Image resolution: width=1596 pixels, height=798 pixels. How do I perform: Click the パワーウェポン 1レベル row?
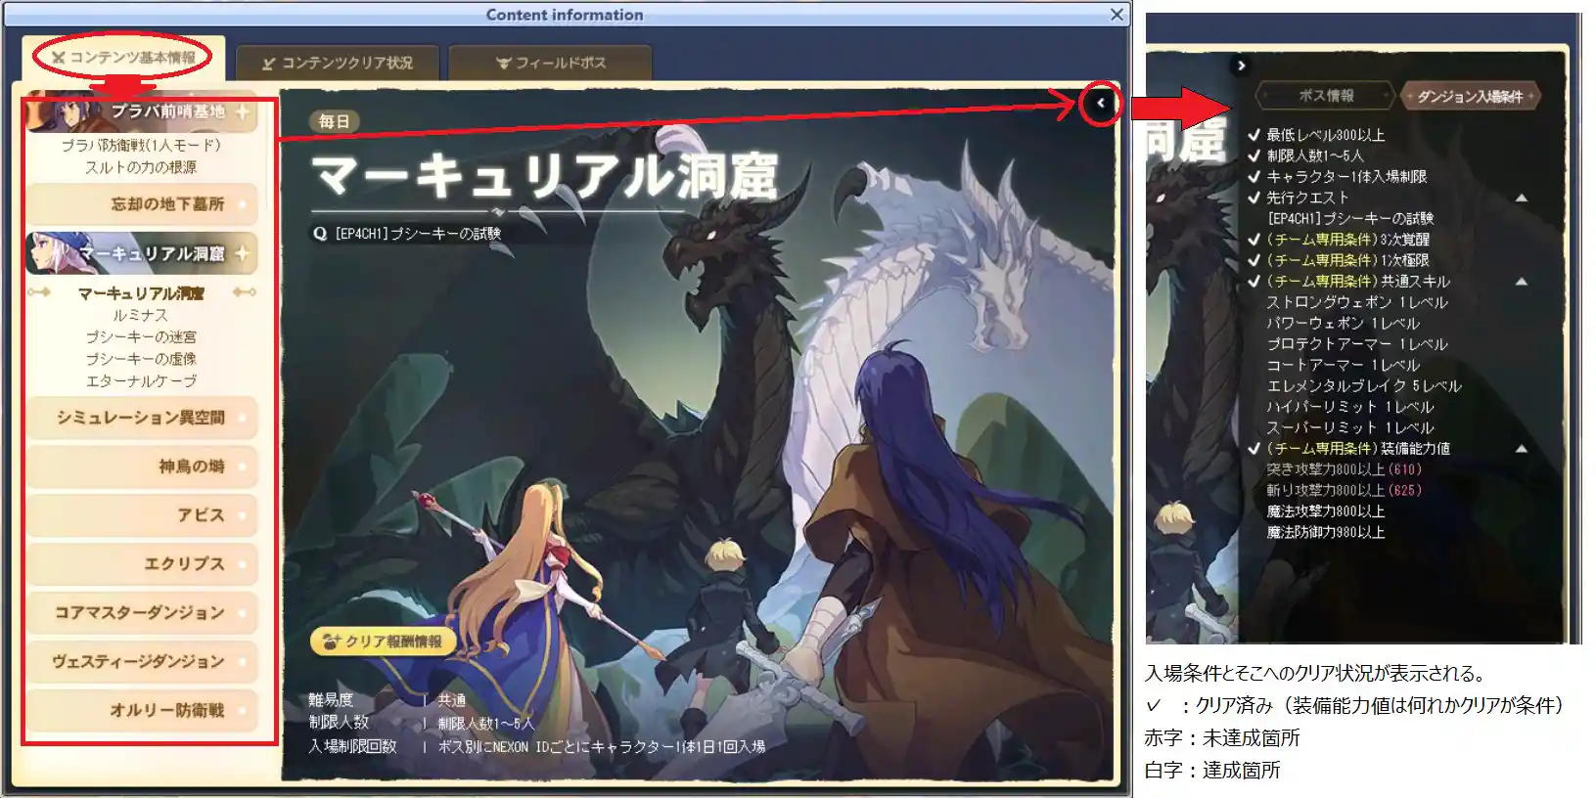1343,324
